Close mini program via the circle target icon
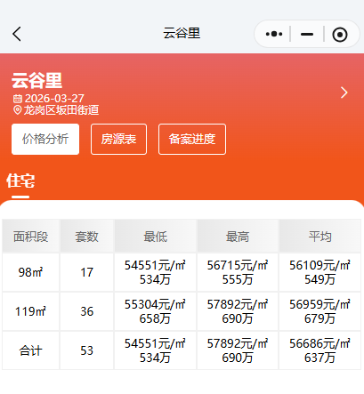The width and height of the screenshot is (364, 394). pos(340,35)
